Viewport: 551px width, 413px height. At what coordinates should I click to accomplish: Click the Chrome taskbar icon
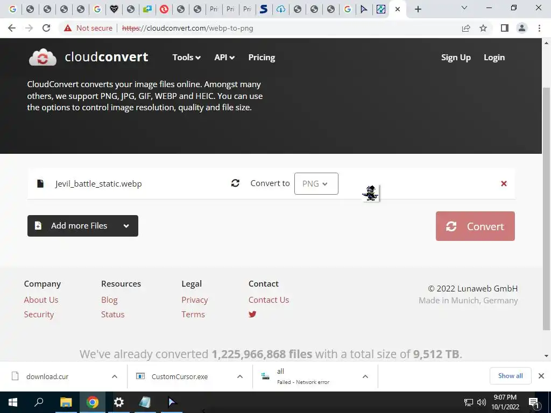click(x=93, y=402)
